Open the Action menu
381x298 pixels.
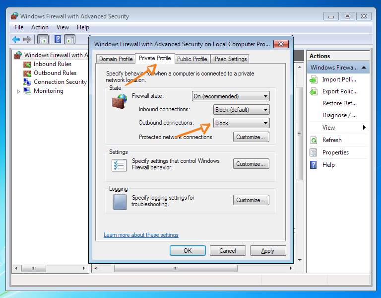[40, 27]
